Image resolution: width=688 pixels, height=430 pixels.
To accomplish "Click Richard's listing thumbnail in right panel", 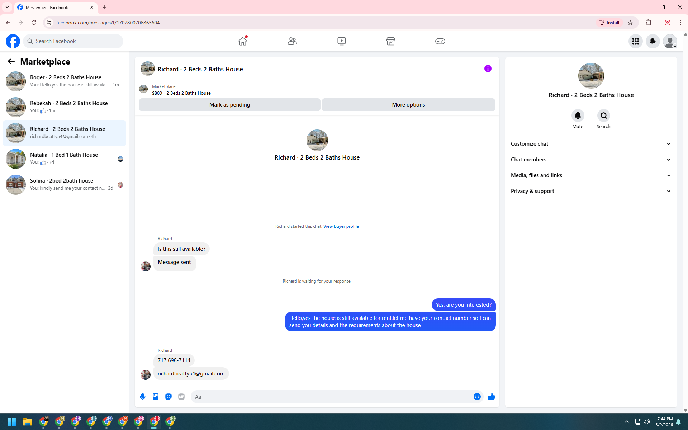I will 591,76.
